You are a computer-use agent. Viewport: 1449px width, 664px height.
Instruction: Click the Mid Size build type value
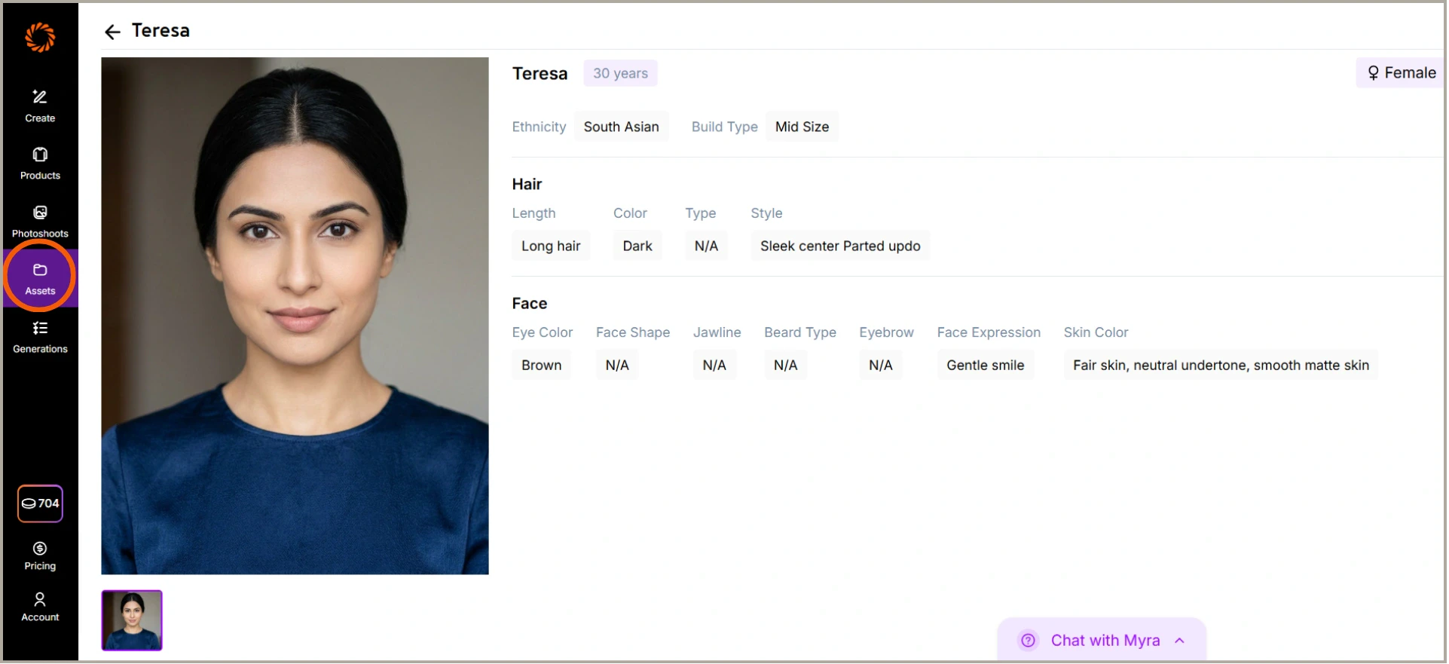tap(802, 127)
